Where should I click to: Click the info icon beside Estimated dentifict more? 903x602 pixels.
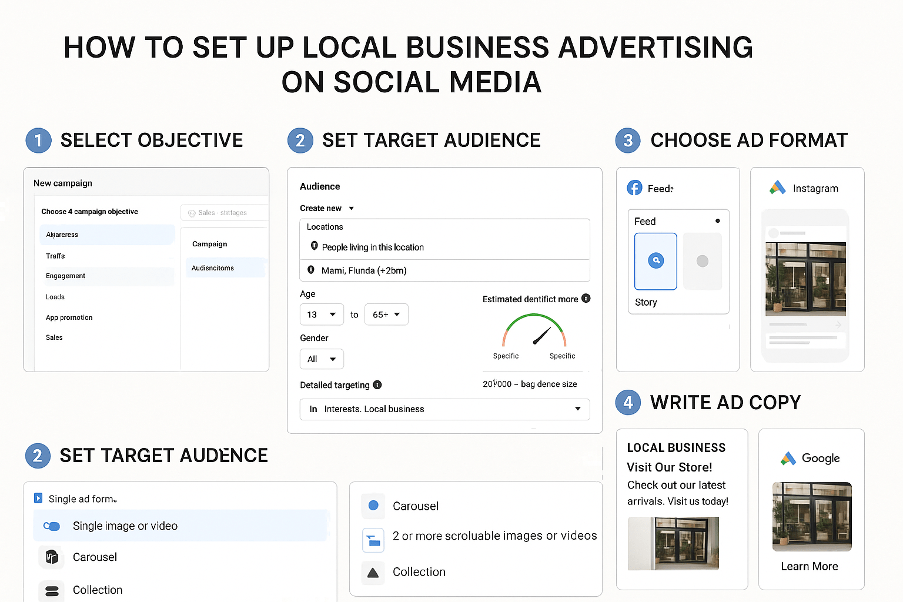pyautogui.click(x=586, y=299)
